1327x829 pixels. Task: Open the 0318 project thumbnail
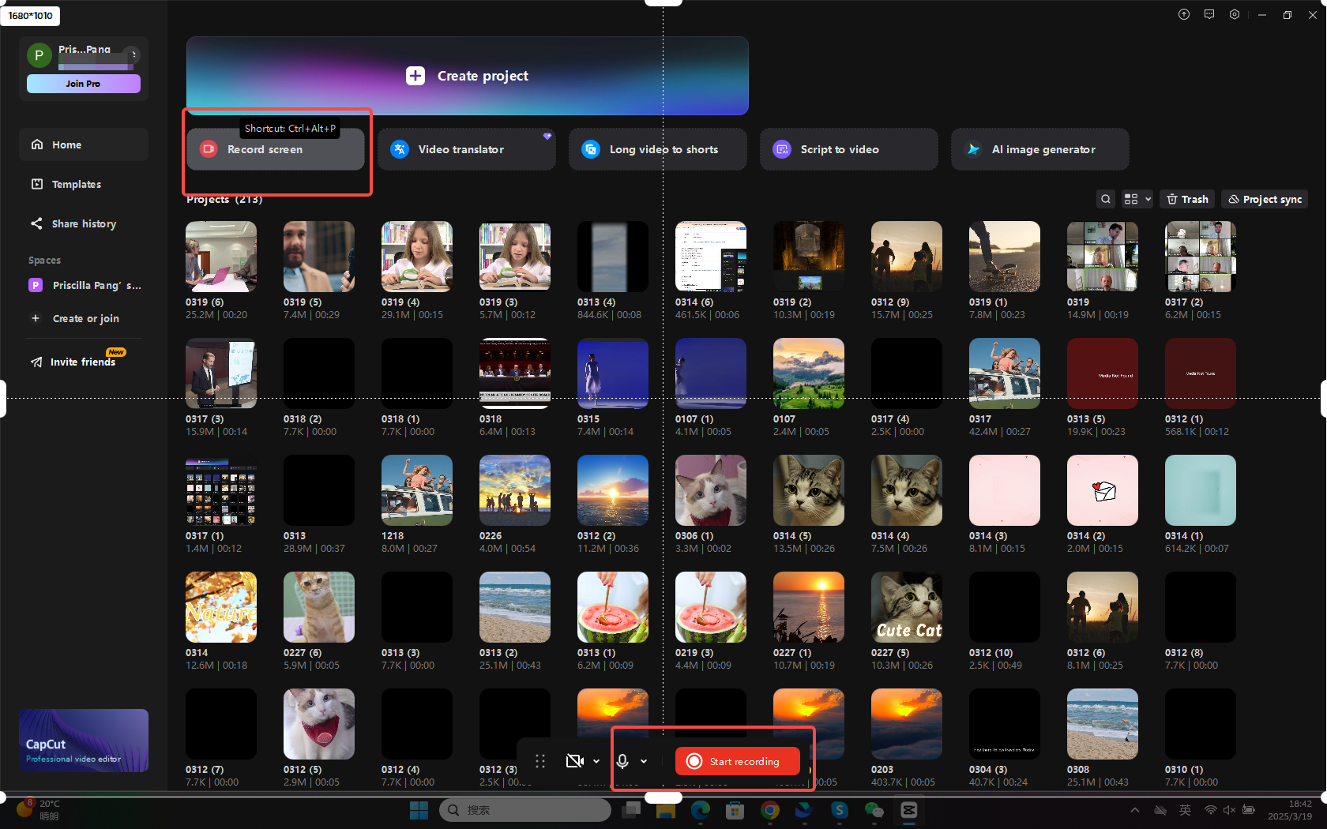click(515, 373)
